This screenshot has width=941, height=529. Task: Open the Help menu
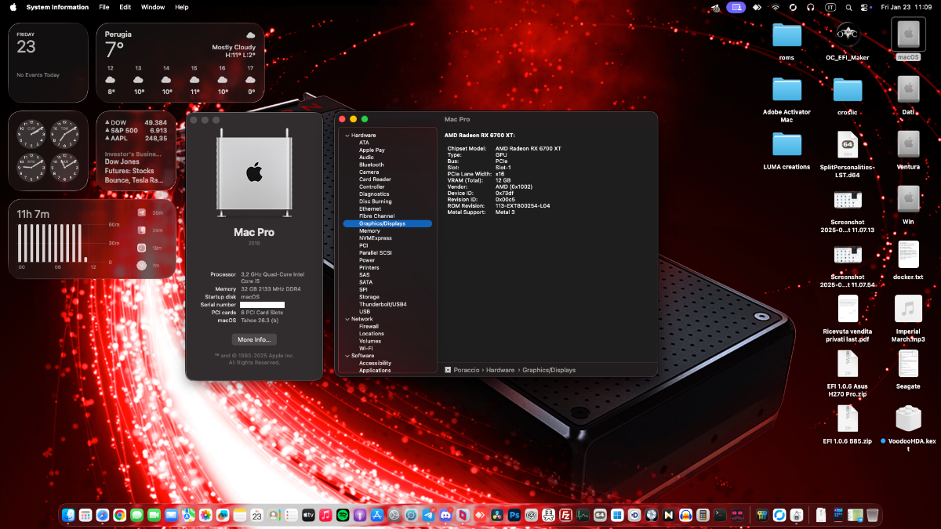pyautogui.click(x=182, y=7)
